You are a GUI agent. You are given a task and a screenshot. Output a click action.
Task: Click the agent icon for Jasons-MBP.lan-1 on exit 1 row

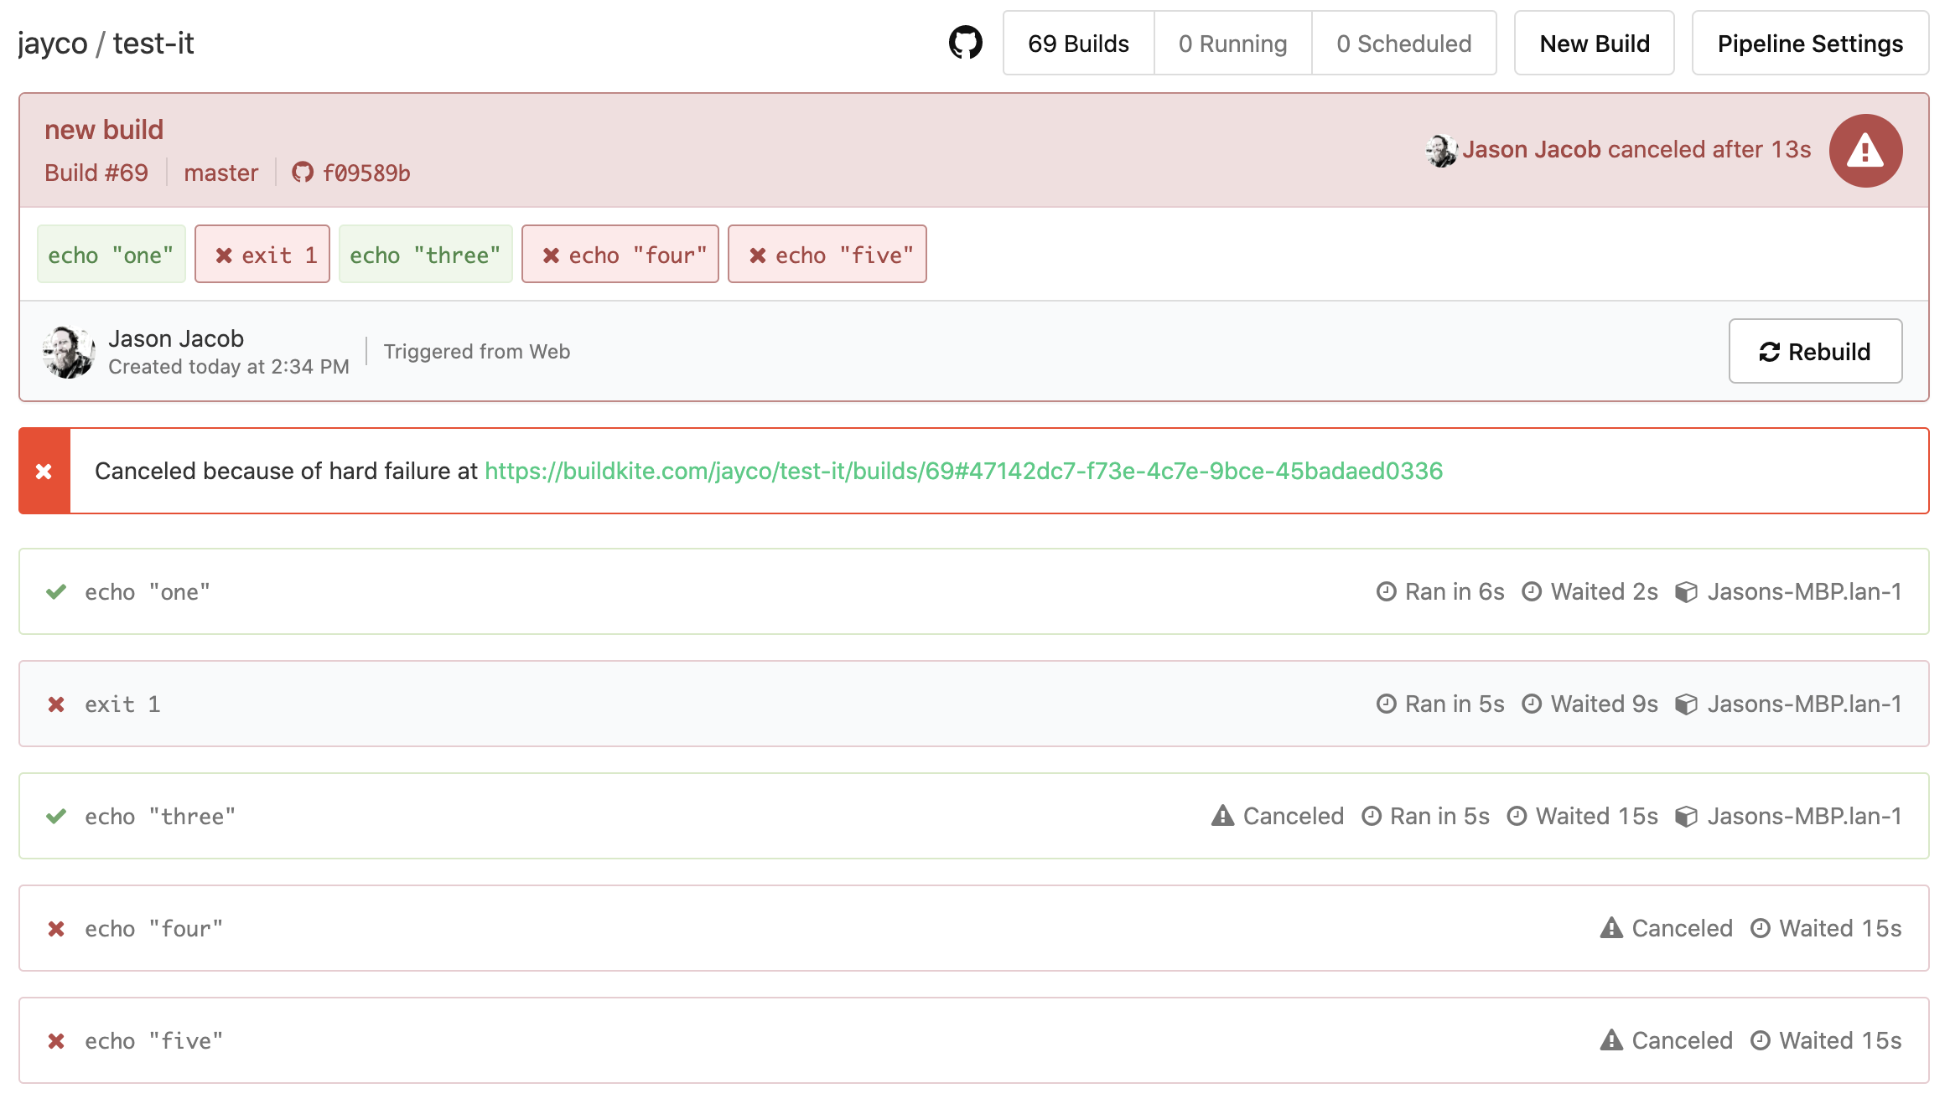[x=1685, y=704]
